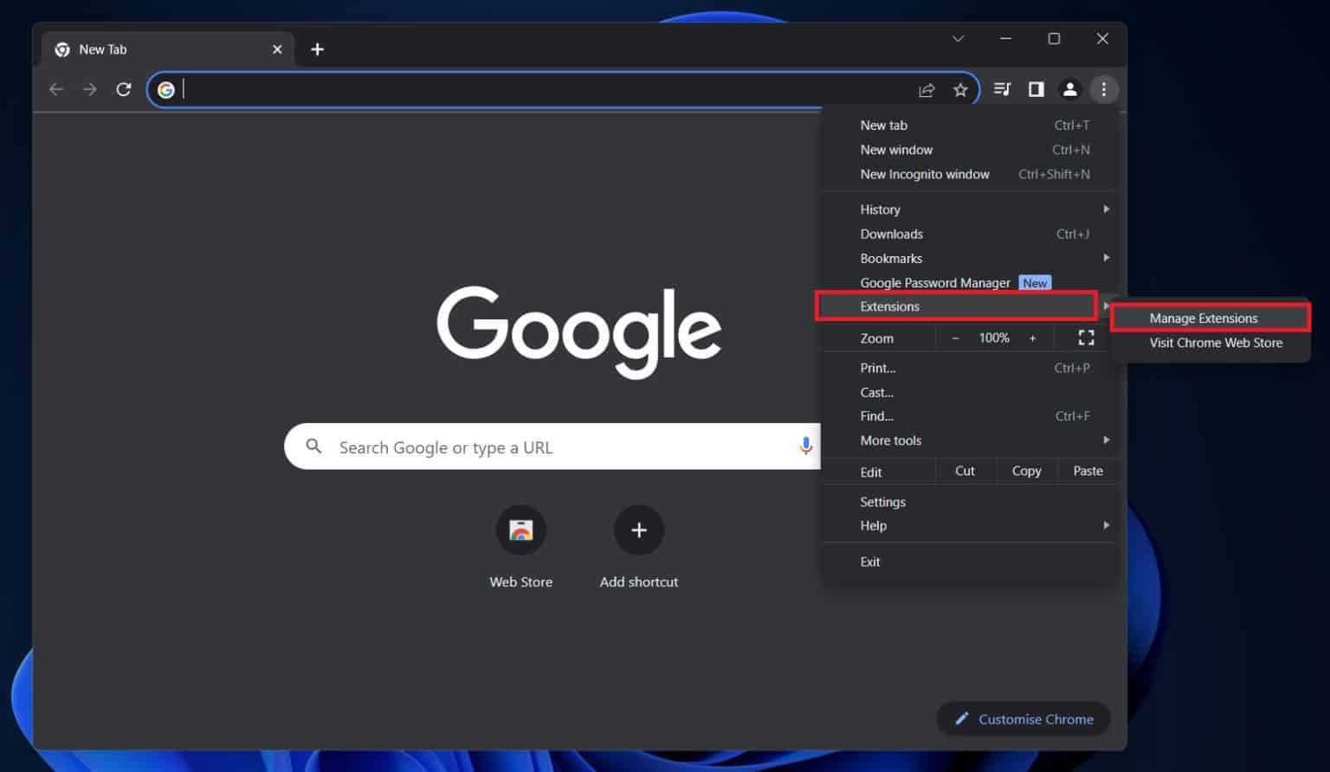
Task: Click the Customise Chrome button
Action: click(1023, 719)
